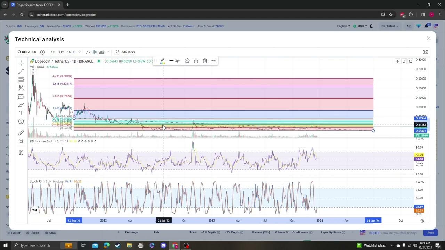Pick the Text annotation tool
This screenshot has width=445, height=250.
coord(21,113)
